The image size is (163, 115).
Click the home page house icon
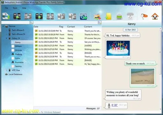(x=155, y=16)
